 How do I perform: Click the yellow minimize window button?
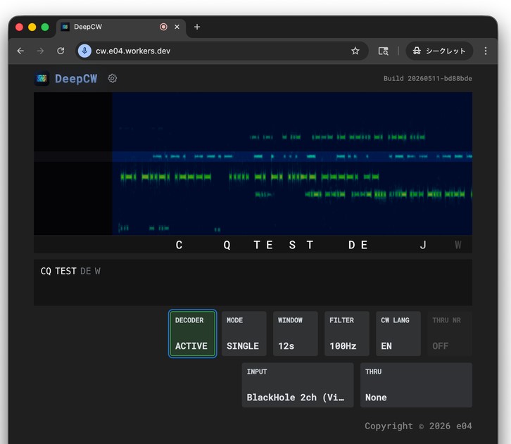[32, 27]
